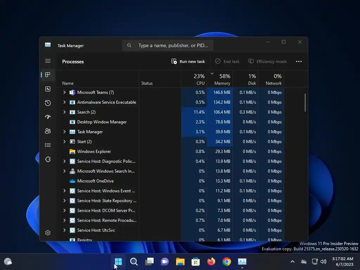The height and width of the screenshot is (270, 360).
Task: Launch Chat from taskbar
Action: point(165,262)
